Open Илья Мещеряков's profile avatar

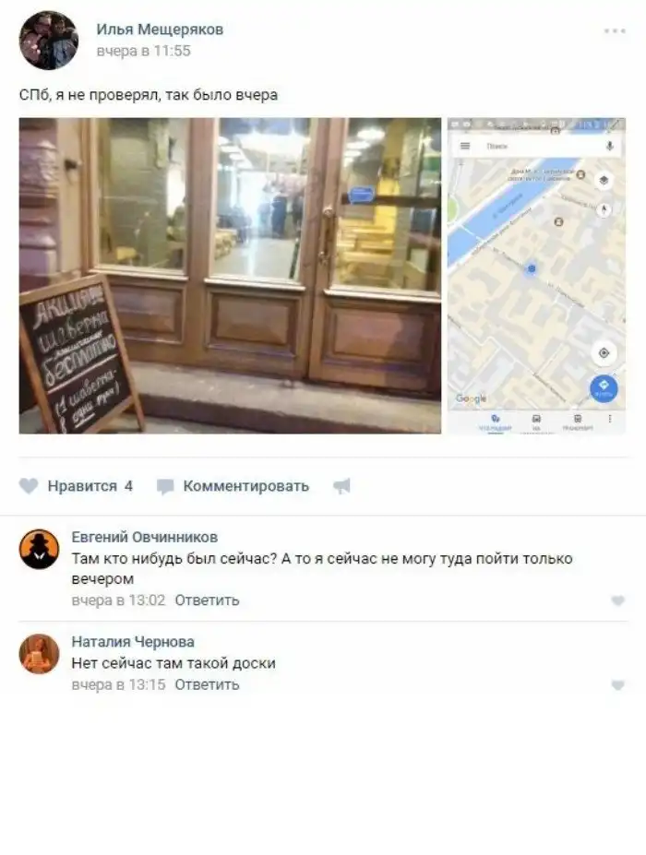(x=49, y=41)
